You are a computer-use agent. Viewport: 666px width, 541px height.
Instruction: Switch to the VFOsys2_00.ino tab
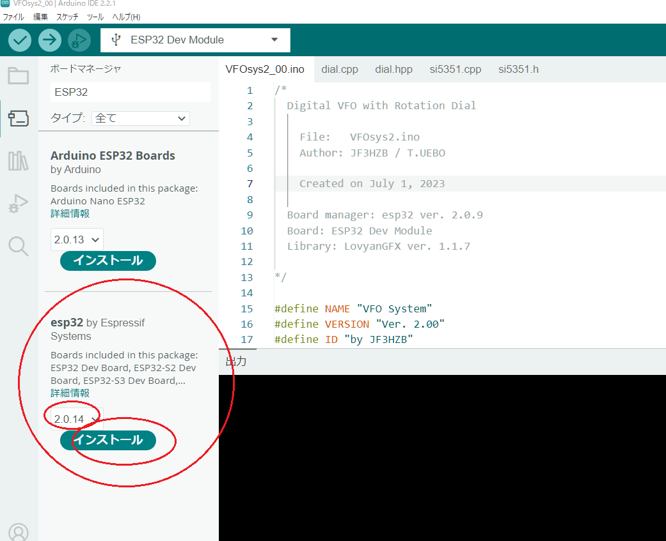coord(265,70)
